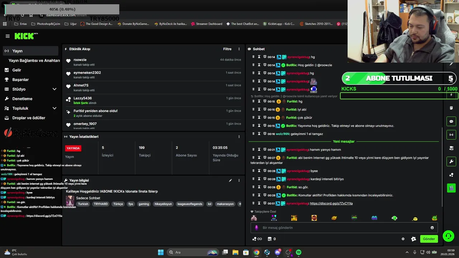Open the green headset support button

coord(448,236)
